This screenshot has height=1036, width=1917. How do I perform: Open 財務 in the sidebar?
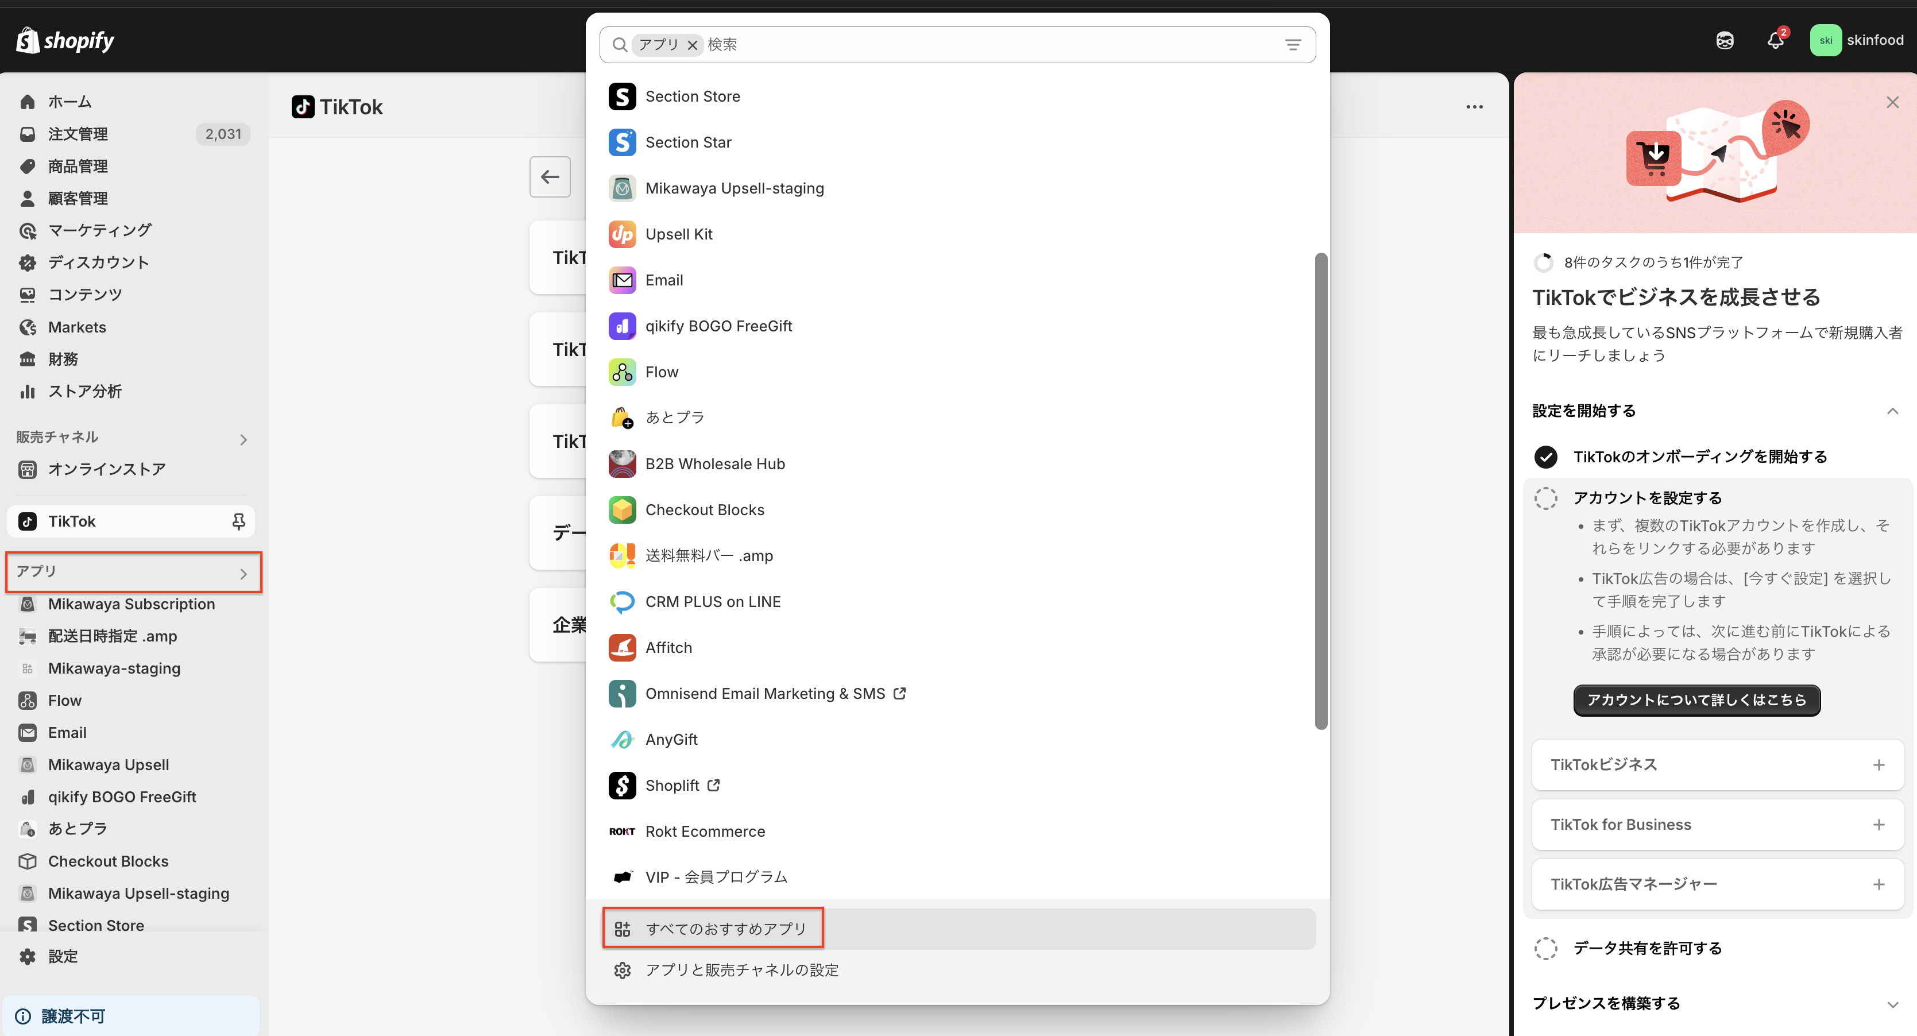[131, 359]
